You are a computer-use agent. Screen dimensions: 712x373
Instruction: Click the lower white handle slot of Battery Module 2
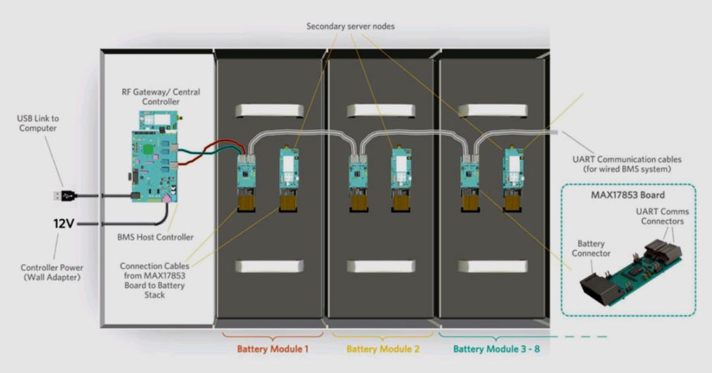pos(381,266)
